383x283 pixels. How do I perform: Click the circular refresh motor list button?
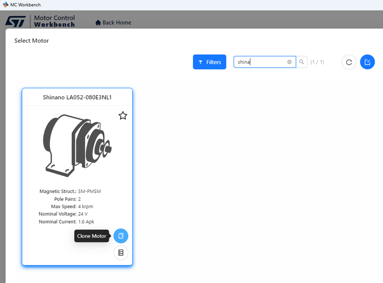pyautogui.click(x=349, y=62)
